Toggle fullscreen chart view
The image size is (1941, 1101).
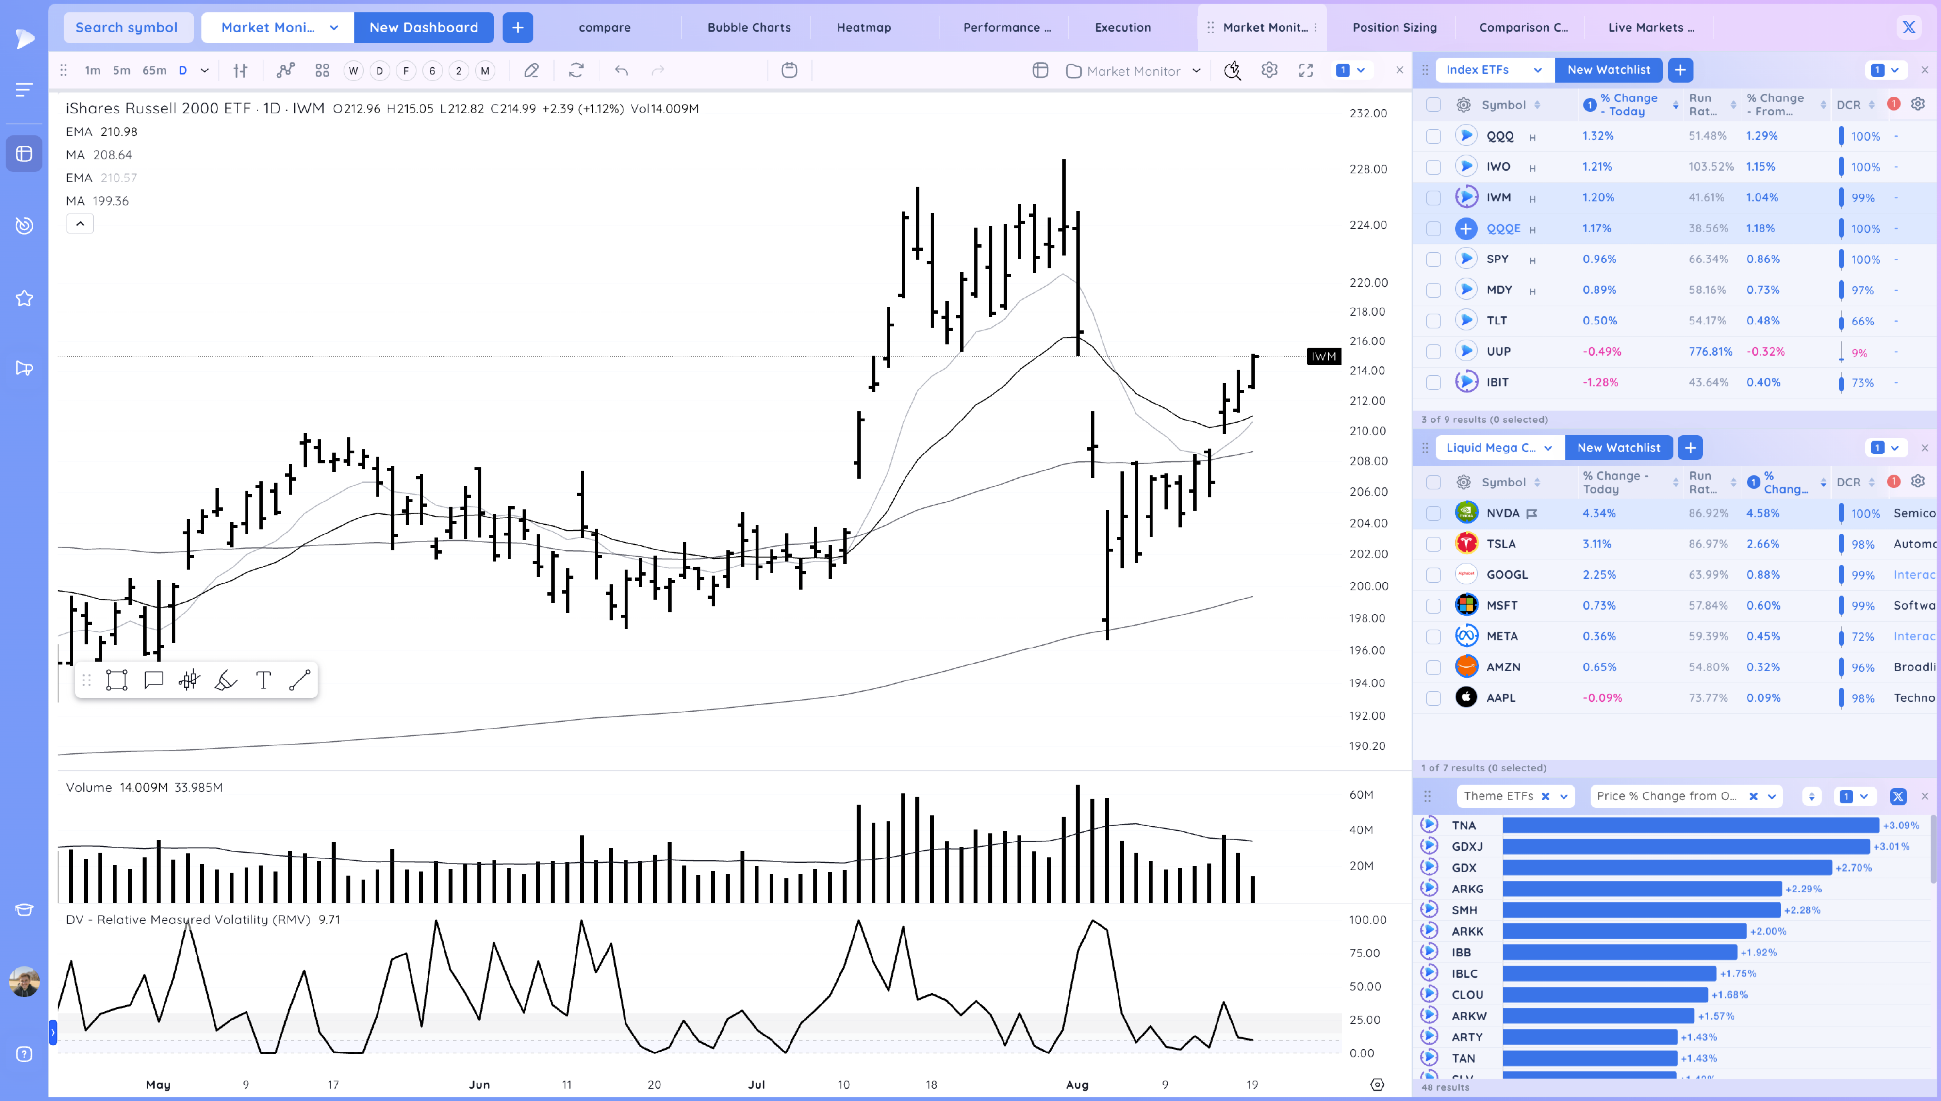(x=1306, y=70)
